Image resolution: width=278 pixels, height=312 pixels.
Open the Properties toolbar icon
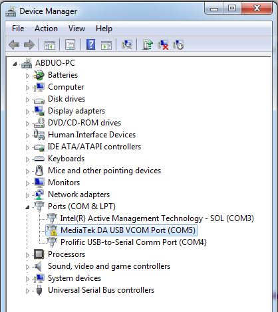point(70,45)
